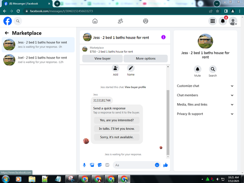Image resolution: width=244 pixels, height=183 pixels.
Task: Send quick response "Sorry, it's not available."
Action: click(x=117, y=137)
